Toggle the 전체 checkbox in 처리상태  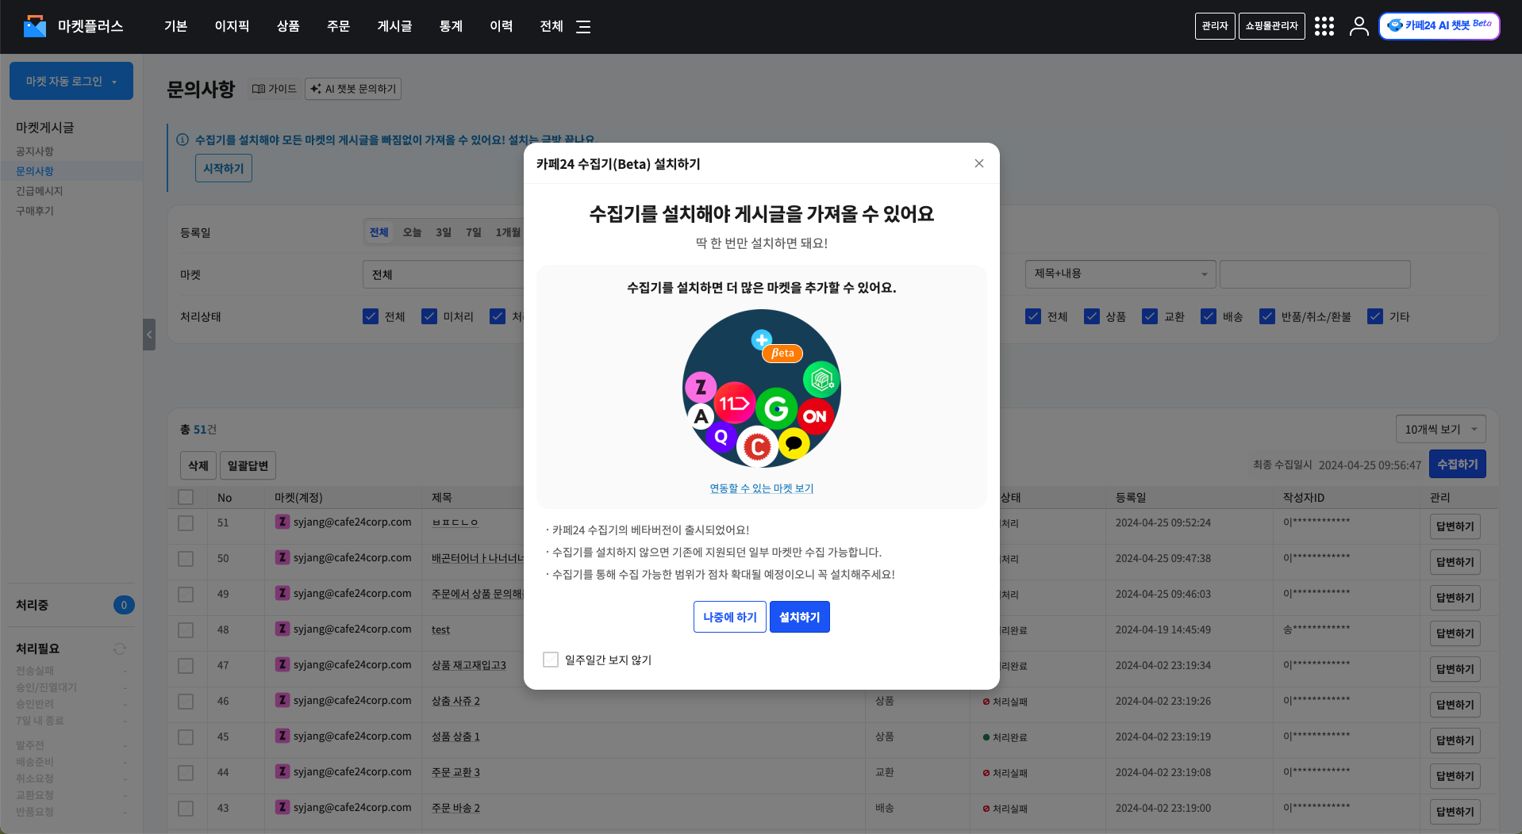pos(371,316)
